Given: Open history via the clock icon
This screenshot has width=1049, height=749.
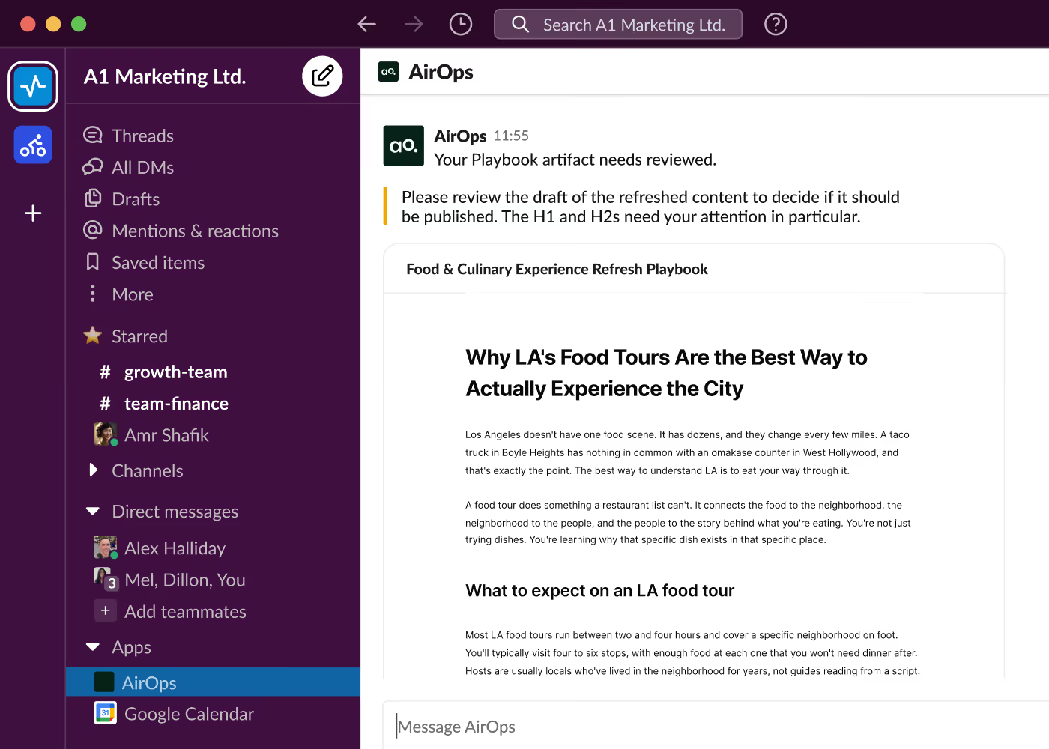Looking at the screenshot, I should [x=461, y=25].
